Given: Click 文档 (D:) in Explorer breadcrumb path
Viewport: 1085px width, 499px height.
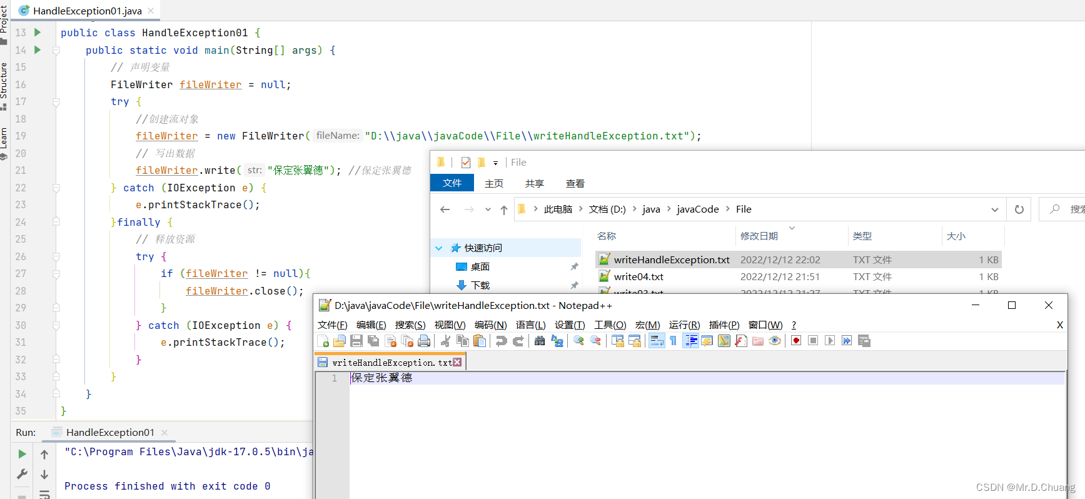Looking at the screenshot, I should click(x=607, y=209).
